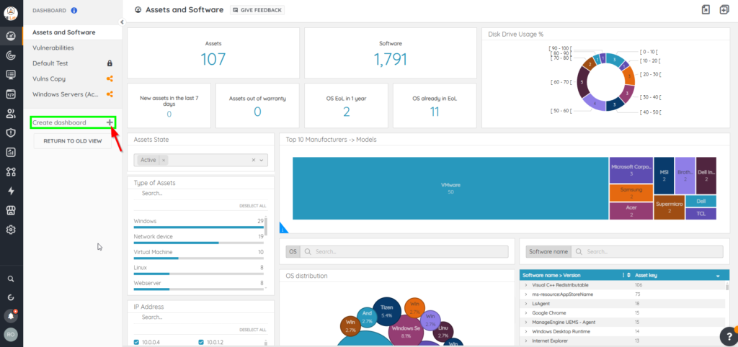
Task: Click the lock icon next to Default Test
Action: (110, 63)
